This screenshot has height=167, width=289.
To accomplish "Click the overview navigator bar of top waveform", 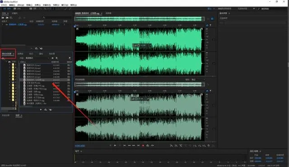I will (140, 19).
